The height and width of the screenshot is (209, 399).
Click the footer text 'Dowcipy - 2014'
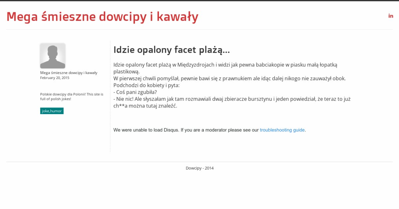tap(199, 168)
